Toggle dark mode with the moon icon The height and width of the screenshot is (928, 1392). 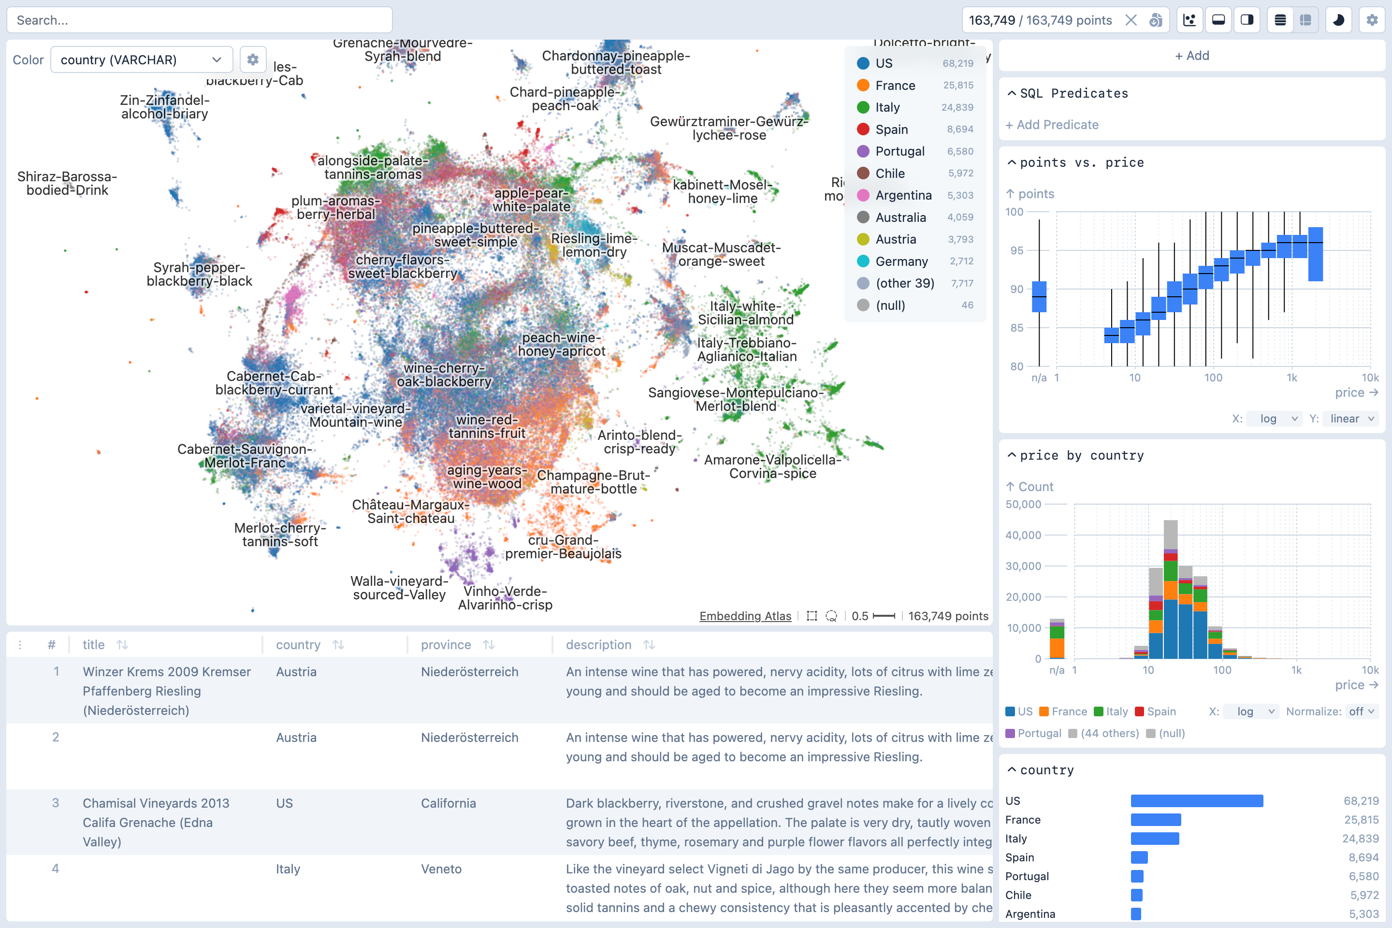pos(1338,19)
